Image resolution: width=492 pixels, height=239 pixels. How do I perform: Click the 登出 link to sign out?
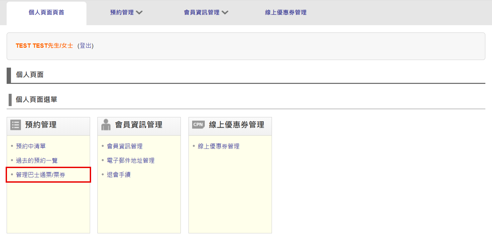(86, 46)
